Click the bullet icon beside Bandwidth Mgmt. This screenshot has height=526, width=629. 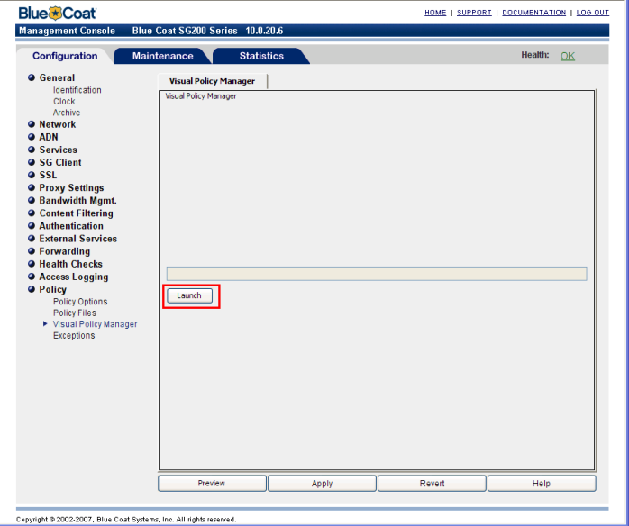coord(32,200)
